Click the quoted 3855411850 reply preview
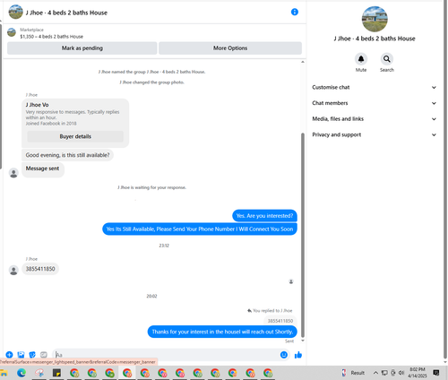The width and height of the screenshot is (448, 380). click(x=280, y=321)
